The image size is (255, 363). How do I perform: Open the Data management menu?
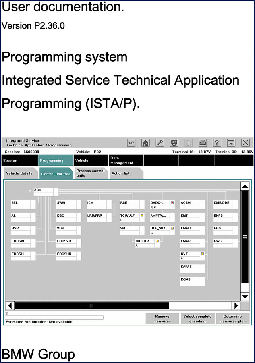(x=126, y=161)
